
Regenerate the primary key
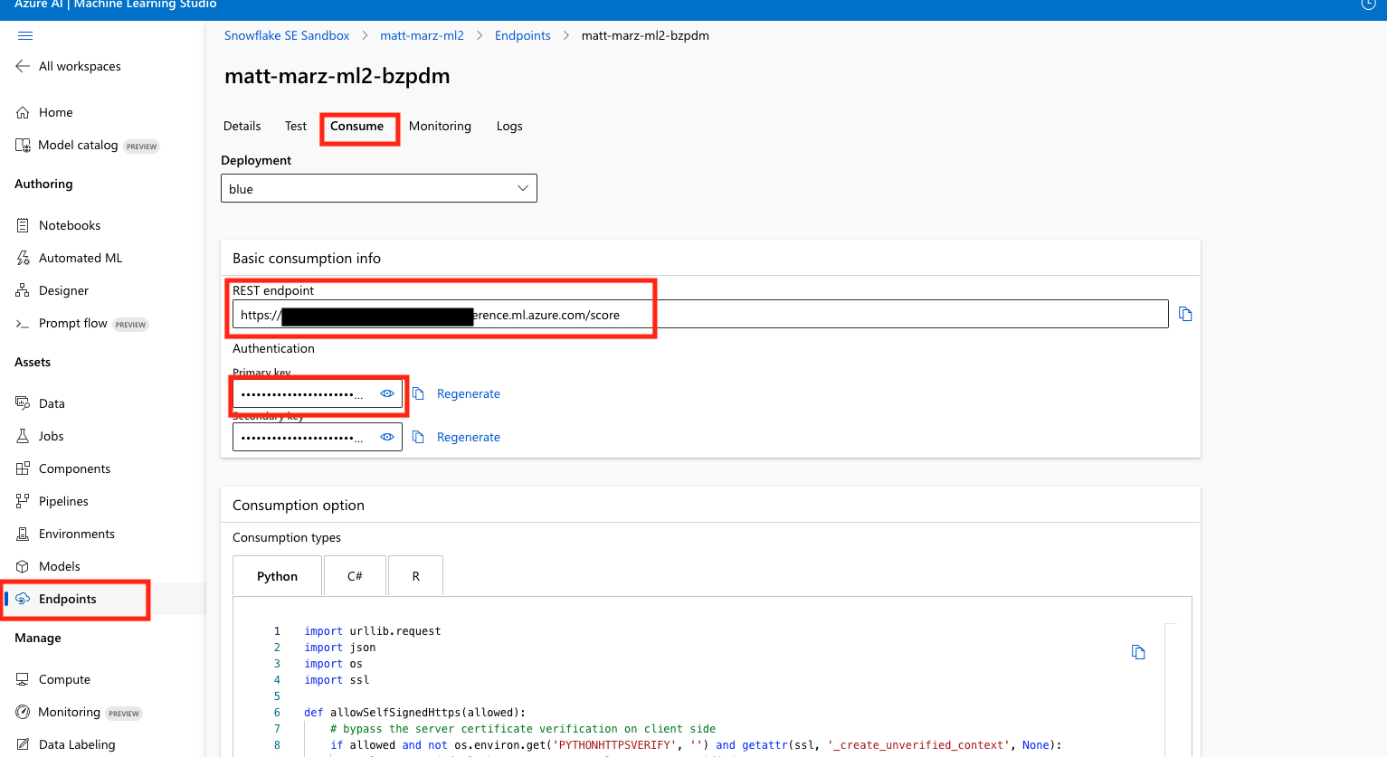(468, 393)
